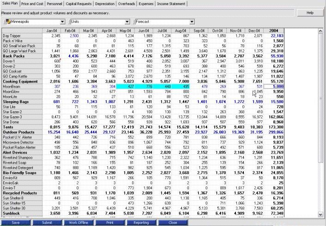Click the Outdoor Products row label
Viewport: 326px width, 226px height.
coord(22,132)
